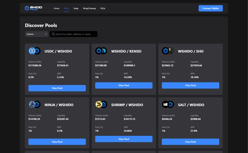Image resolution: width=248 pixels, height=153 pixels.
Task: Open the FAQs page
Action: pyautogui.click(x=103, y=8)
